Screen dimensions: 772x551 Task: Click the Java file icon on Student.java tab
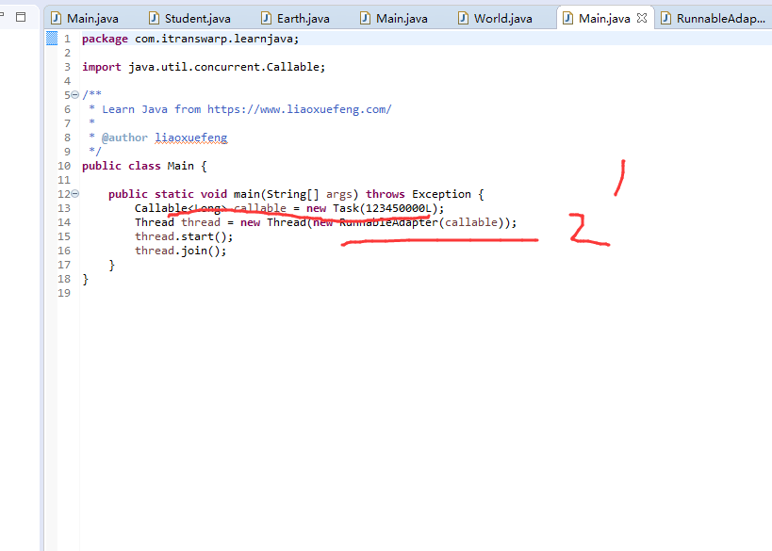coord(154,18)
